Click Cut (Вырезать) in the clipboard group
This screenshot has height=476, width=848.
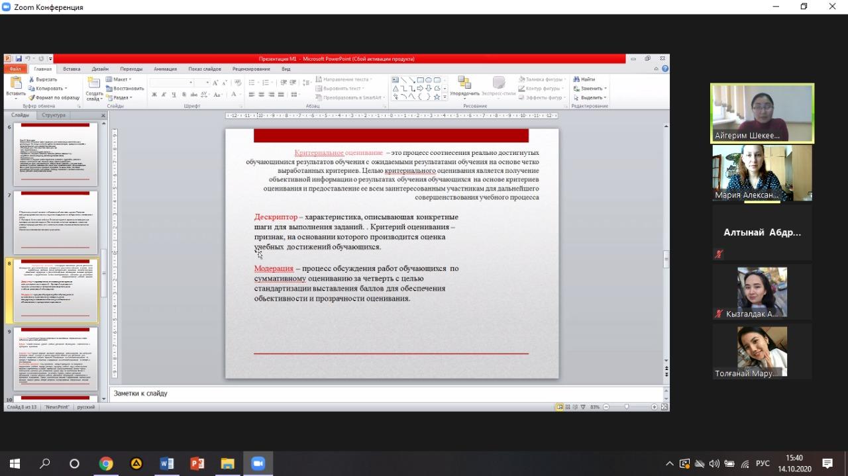point(46,79)
